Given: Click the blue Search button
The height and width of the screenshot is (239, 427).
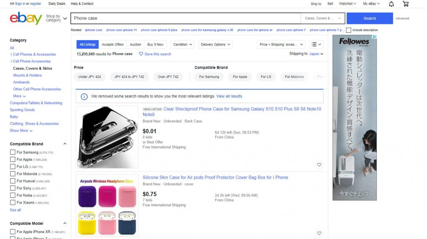Looking at the screenshot, I should click(x=369, y=18).
